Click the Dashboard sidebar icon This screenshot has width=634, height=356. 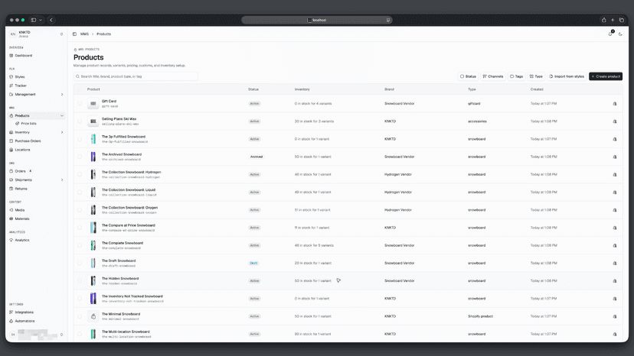tap(11, 56)
